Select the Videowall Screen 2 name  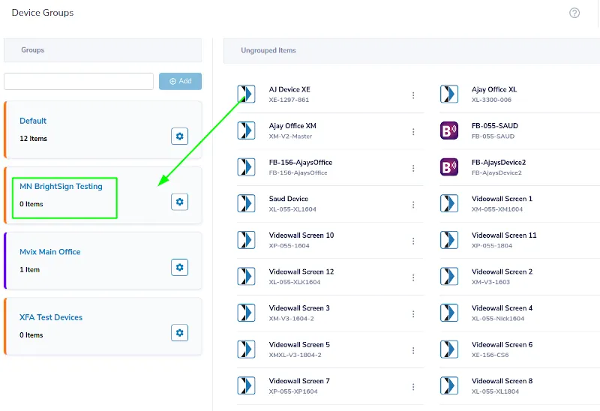502,271
